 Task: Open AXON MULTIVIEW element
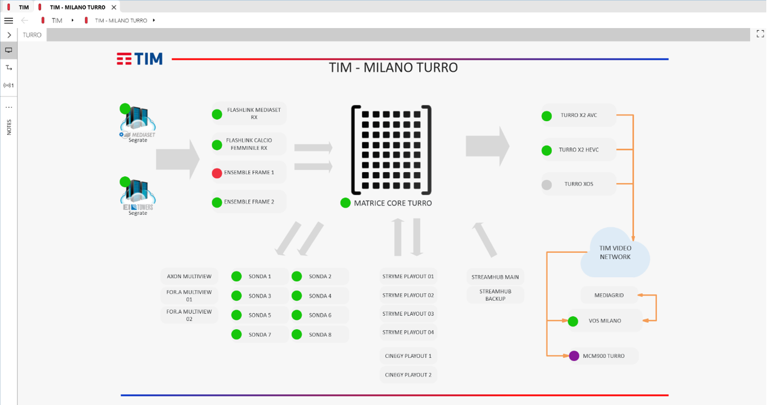coord(189,277)
